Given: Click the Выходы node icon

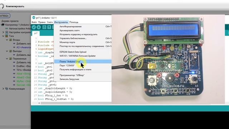Looking at the screenshot, I should click(10, 51).
